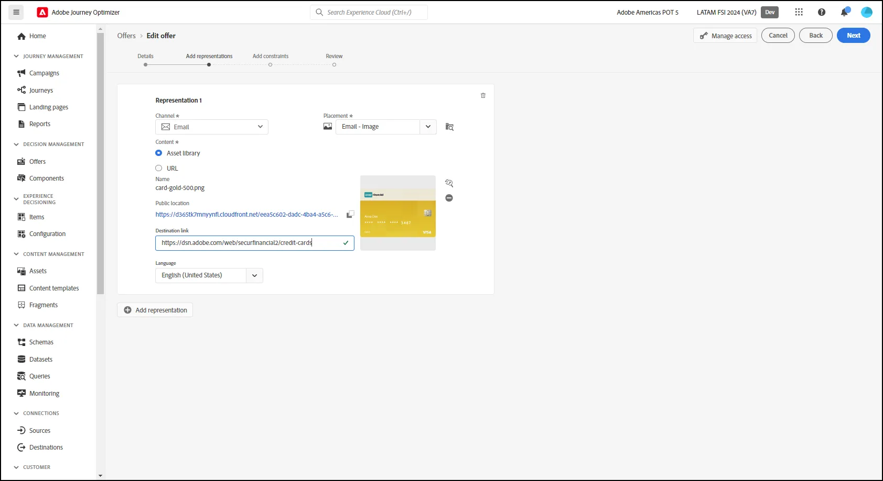Click the Monitoring icon in sidebar
Image resolution: width=883 pixels, height=481 pixels.
coord(21,393)
